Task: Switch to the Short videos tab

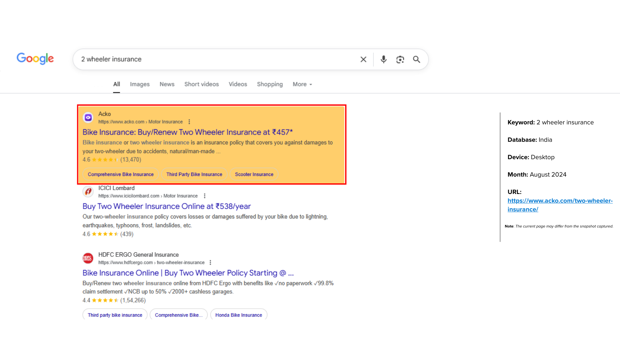Action: pyautogui.click(x=201, y=84)
